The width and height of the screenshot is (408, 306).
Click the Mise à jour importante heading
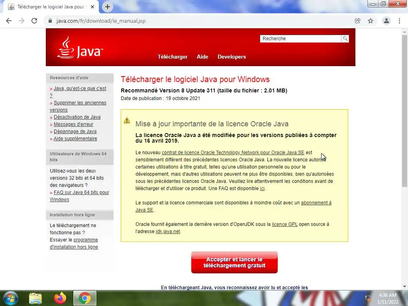(212, 124)
